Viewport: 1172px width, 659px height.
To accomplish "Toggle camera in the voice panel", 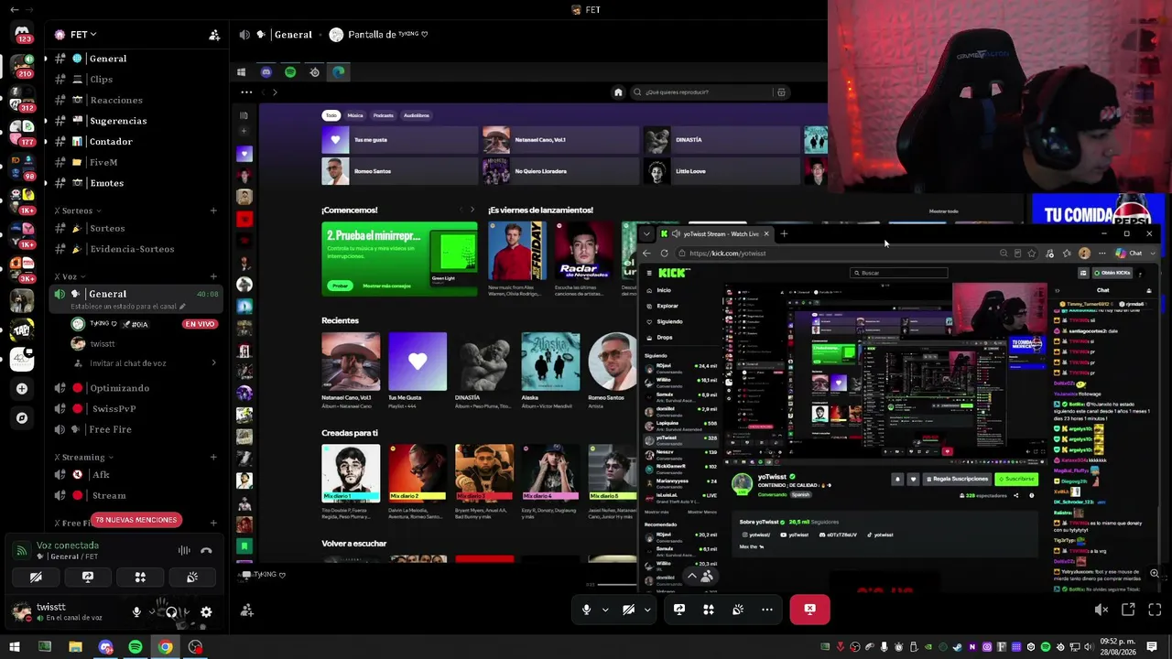I will (x=36, y=578).
